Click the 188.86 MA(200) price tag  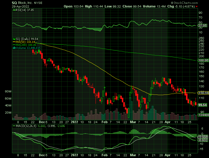tap(203, 61)
